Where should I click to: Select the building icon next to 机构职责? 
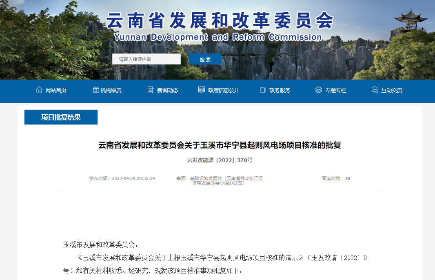95,90
